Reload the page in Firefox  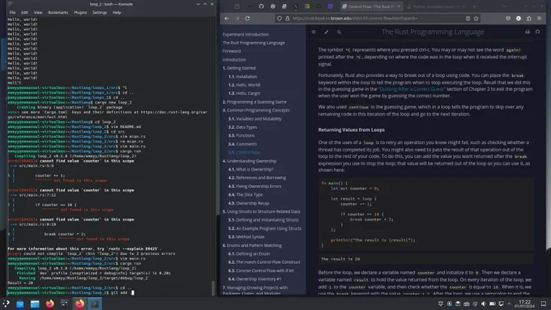pos(247,19)
